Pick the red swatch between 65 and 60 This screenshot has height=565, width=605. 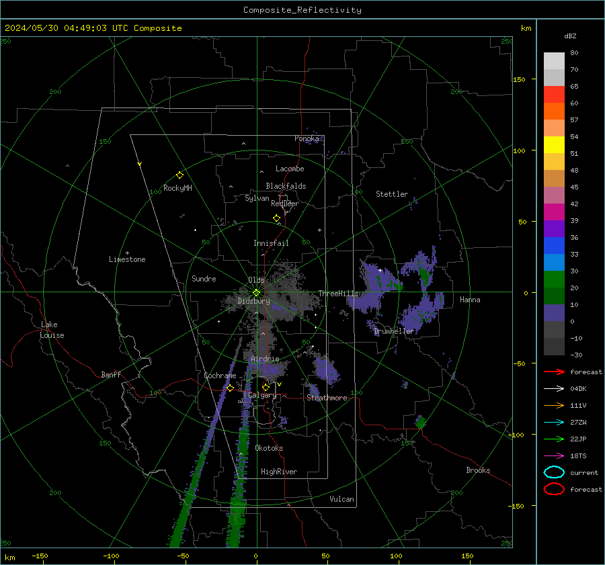(554, 95)
